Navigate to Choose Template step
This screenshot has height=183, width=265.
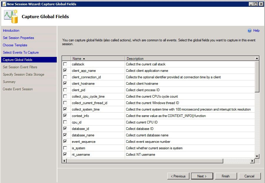(x=15, y=45)
